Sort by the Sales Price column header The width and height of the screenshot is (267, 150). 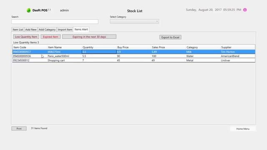(x=169, y=47)
